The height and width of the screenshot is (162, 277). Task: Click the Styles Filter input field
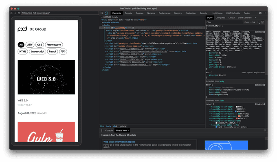[224, 22]
